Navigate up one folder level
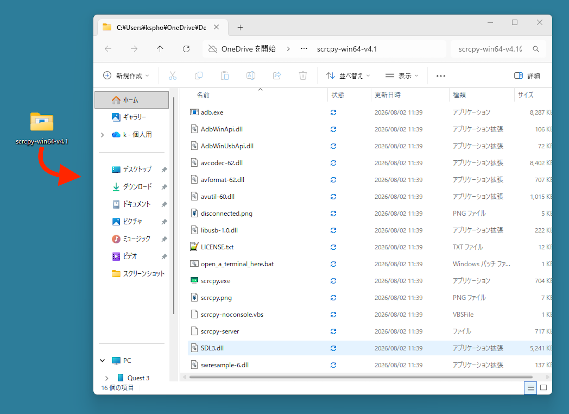Viewport: 569px width, 414px height. pos(160,49)
